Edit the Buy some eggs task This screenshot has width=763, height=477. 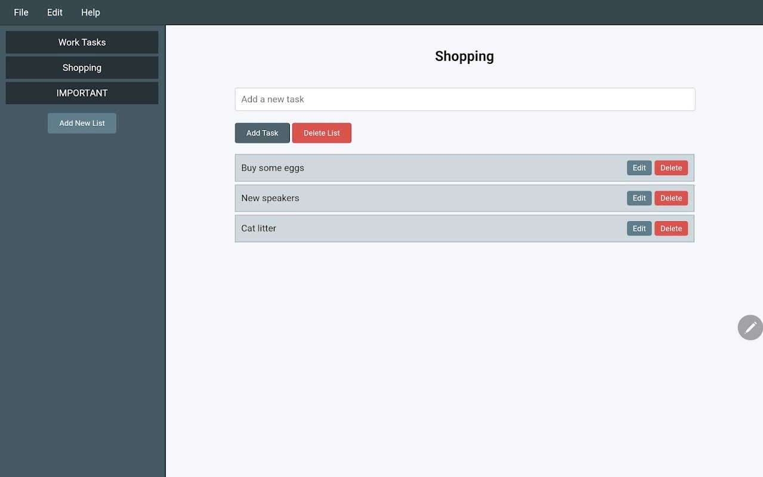pos(639,168)
